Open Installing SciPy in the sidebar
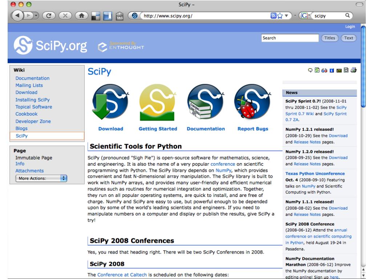 pyautogui.click(x=32, y=100)
